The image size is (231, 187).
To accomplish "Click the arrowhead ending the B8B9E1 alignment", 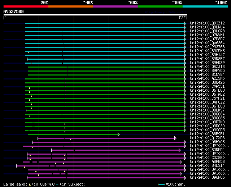I will (119, 134).
